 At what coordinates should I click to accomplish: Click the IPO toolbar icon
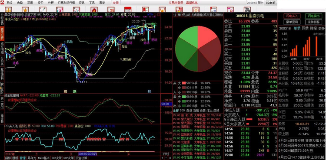click(247, 10)
